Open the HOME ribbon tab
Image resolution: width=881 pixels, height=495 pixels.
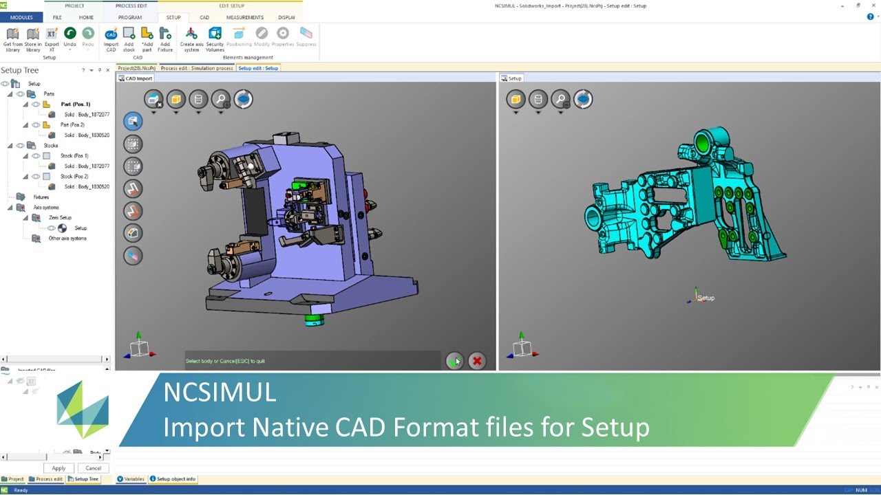pos(86,17)
